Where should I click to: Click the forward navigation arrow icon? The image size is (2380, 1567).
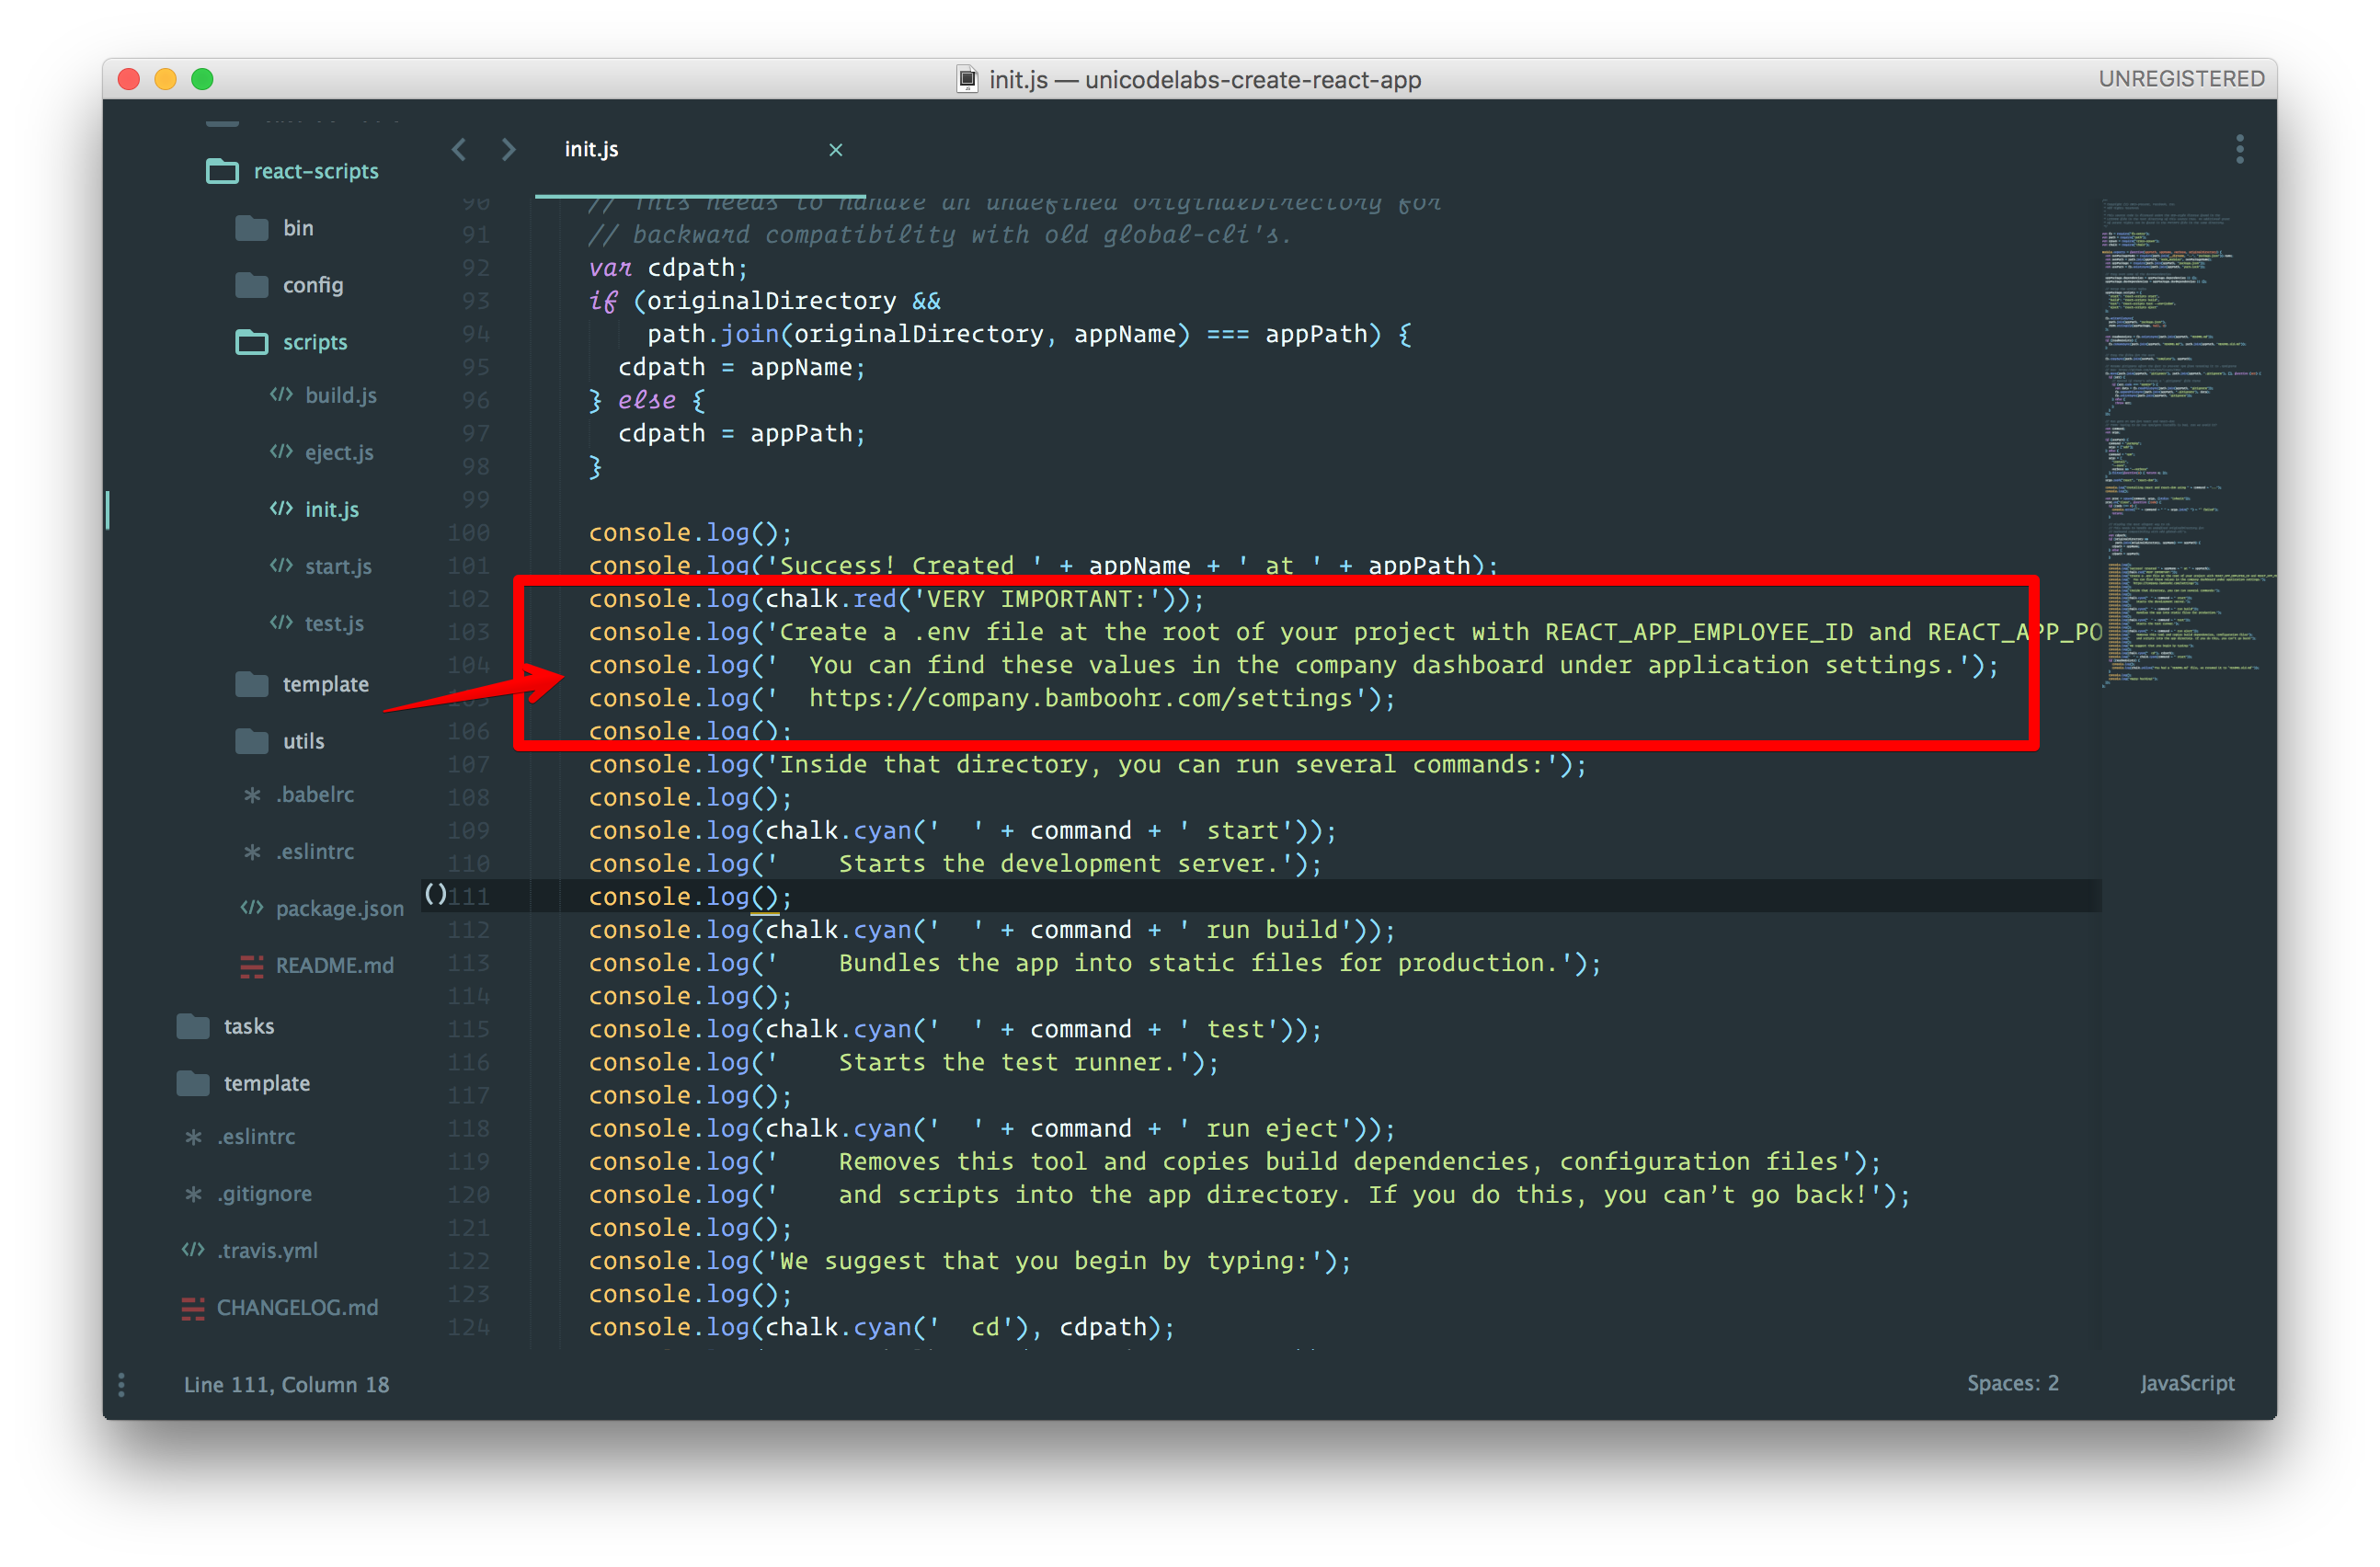[508, 150]
